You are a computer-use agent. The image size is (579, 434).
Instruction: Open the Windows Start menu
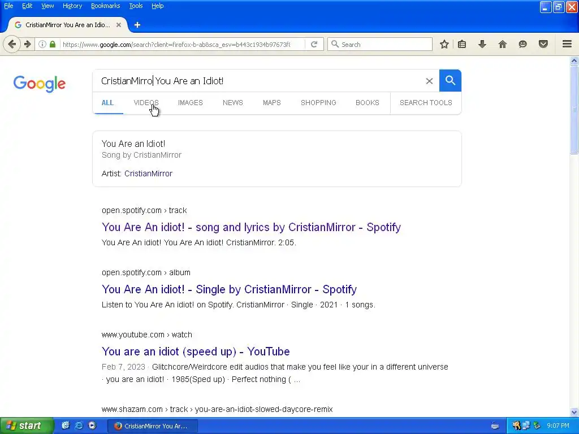(x=27, y=426)
